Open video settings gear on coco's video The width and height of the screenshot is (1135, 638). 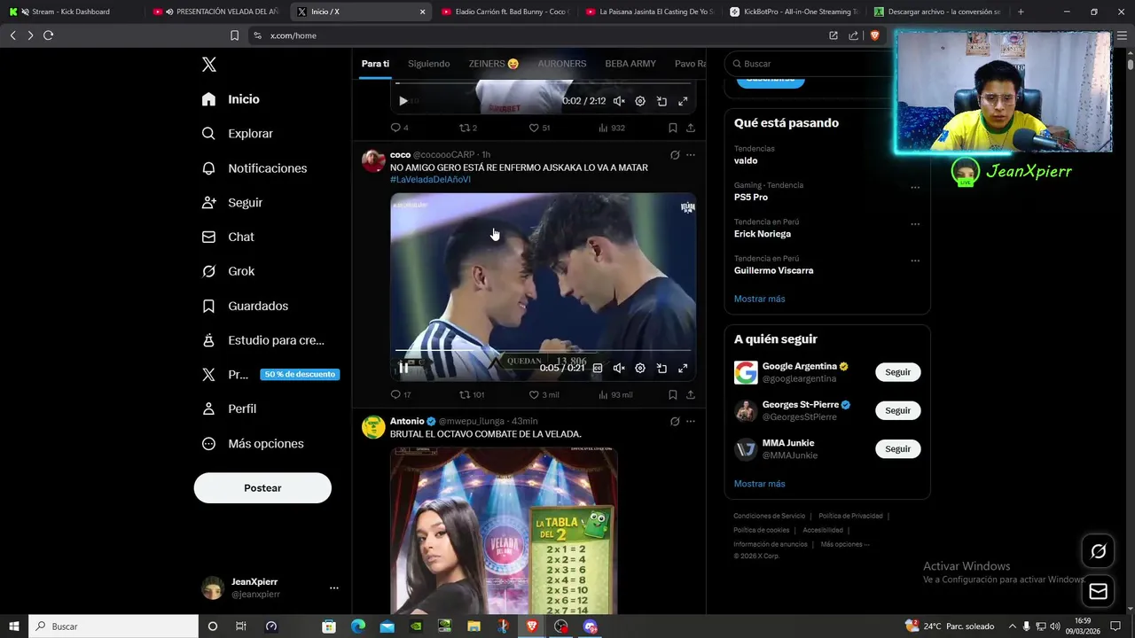640,368
